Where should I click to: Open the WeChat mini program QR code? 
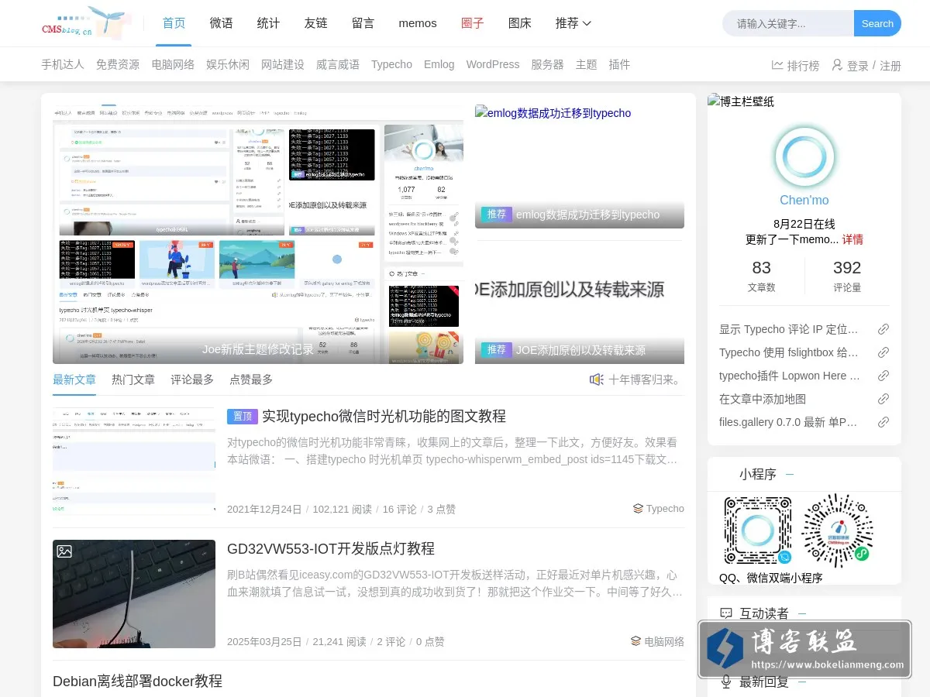click(837, 530)
